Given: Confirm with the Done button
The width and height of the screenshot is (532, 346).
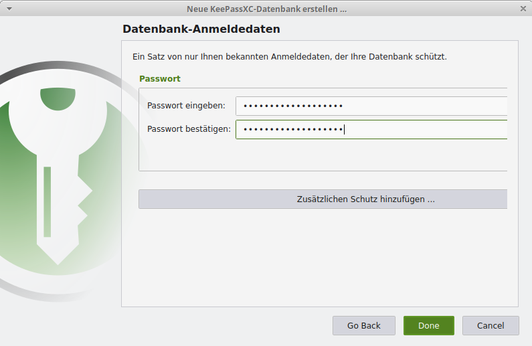Looking at the screenshot, I should pyautogui.click(x=428, y=326).
